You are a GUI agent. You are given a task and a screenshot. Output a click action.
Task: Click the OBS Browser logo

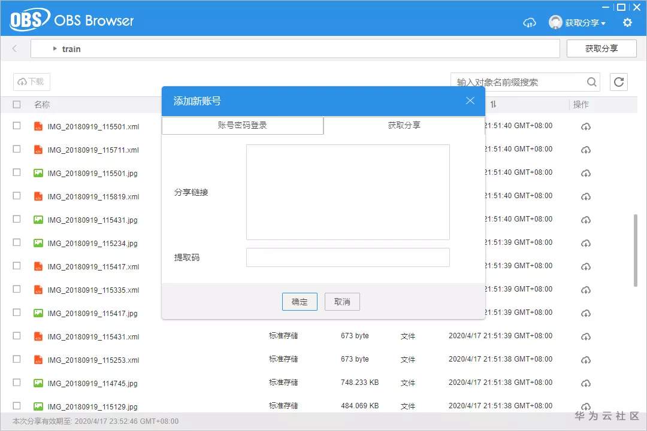click(71, 20)
